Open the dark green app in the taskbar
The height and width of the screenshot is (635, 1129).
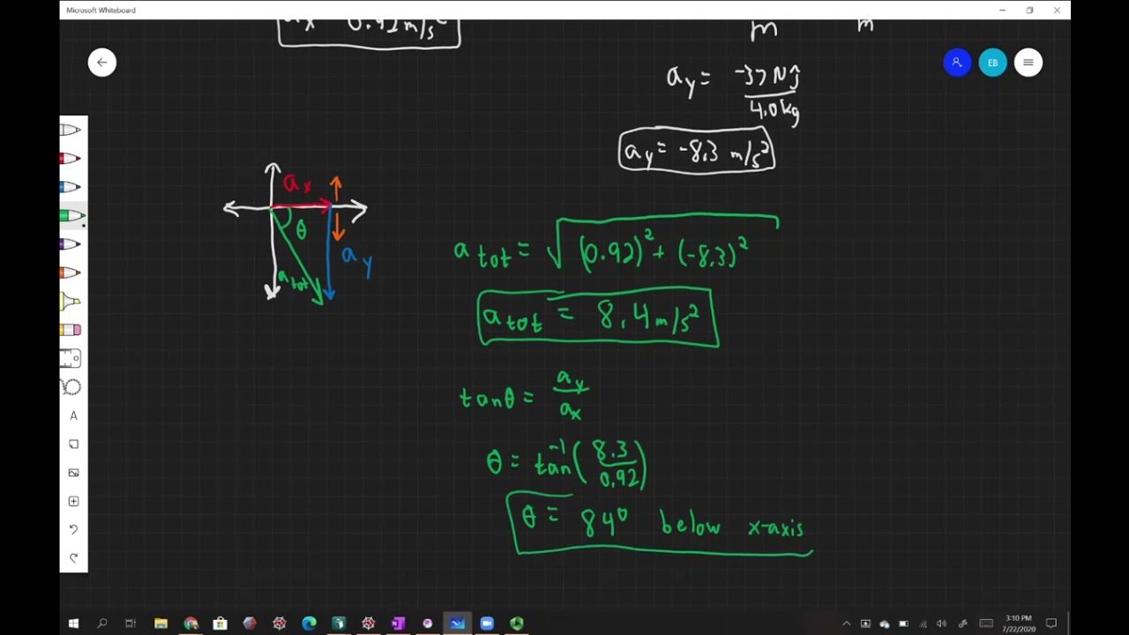pyautogui.click(x=339, y=624)
